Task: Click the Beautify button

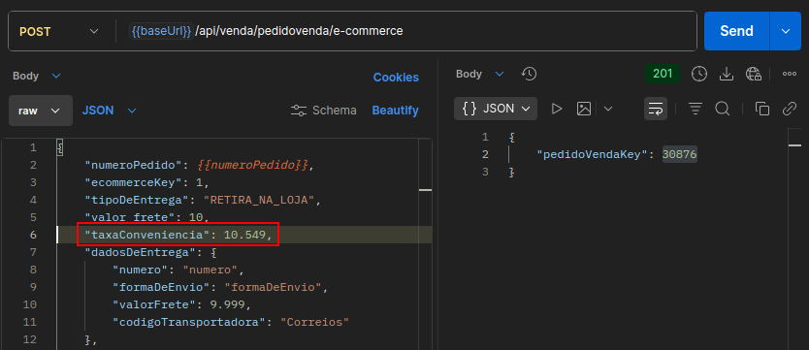Action: point(395,111)
